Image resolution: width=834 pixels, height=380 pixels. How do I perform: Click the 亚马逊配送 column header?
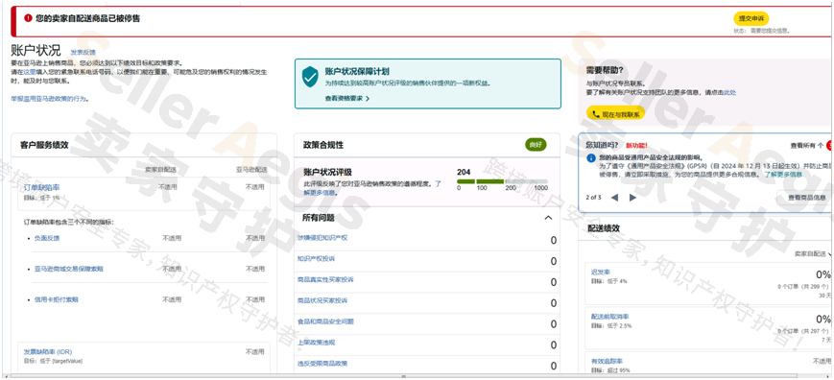click(x=250, y=169)
